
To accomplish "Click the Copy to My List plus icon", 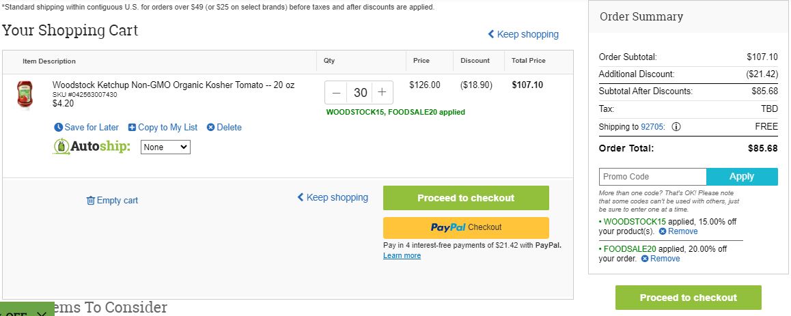I will 132,128.
